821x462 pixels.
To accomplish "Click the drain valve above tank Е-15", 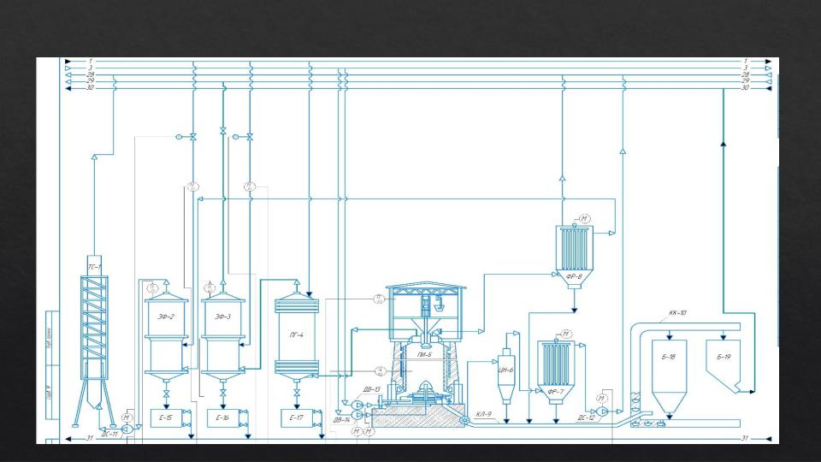I will (x=167, y=393).
